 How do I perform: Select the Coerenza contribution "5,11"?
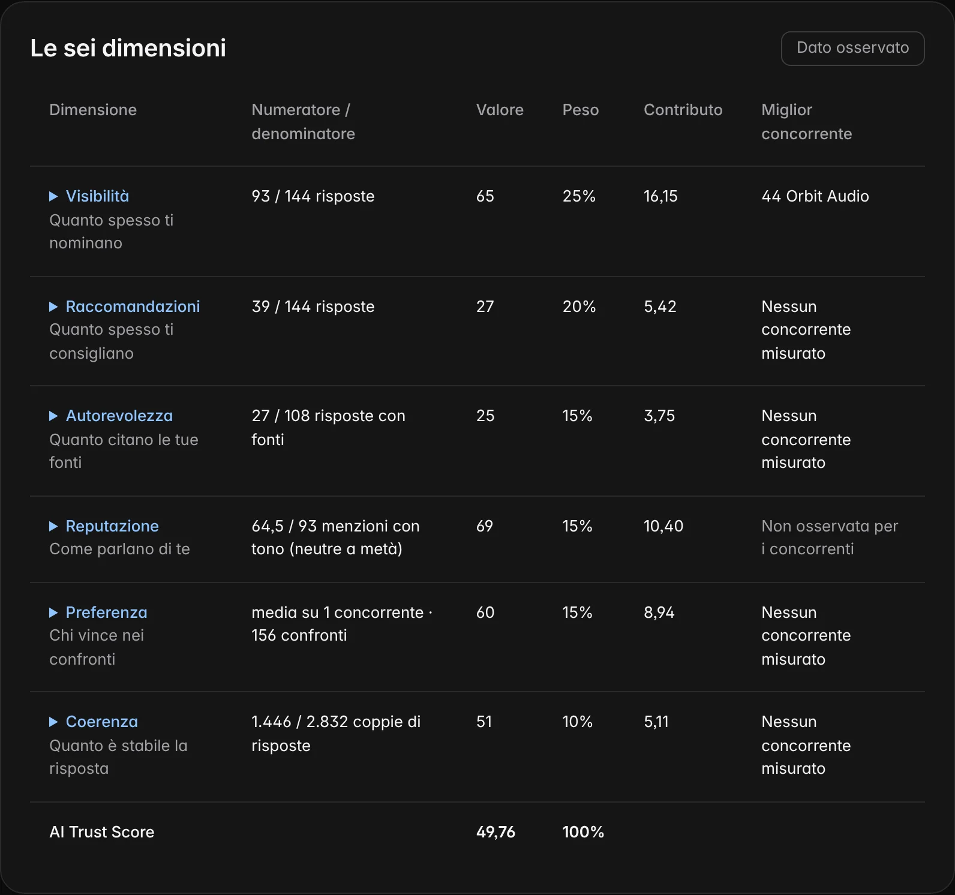click(x=656, y=722)
